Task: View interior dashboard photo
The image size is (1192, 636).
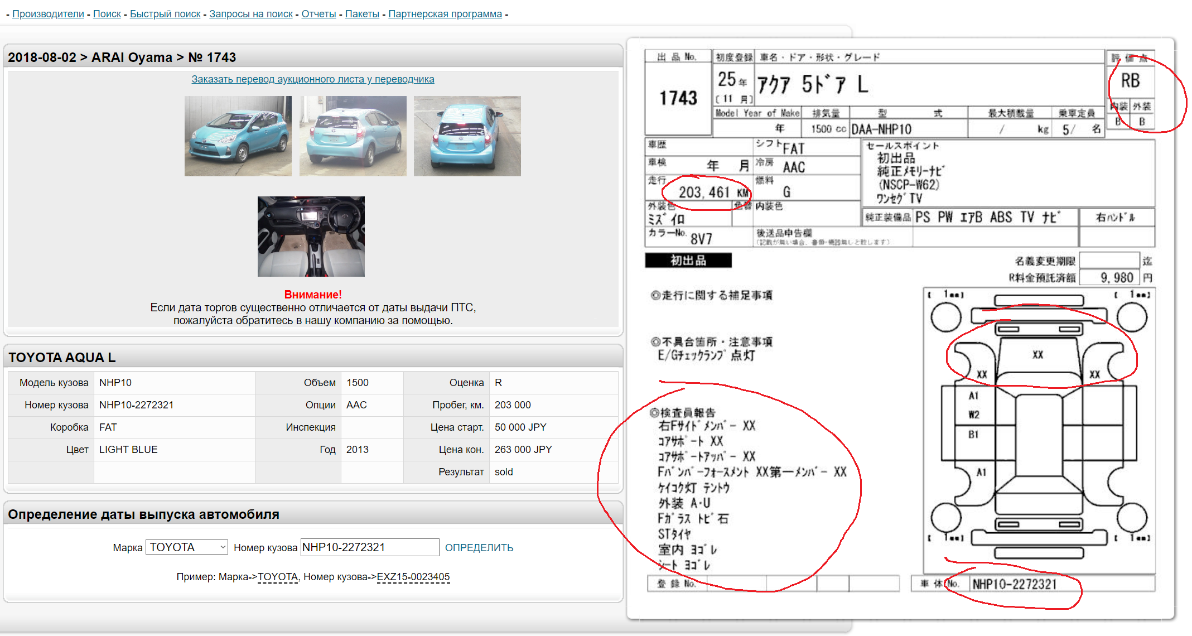Action: click(x=311, y=237)
